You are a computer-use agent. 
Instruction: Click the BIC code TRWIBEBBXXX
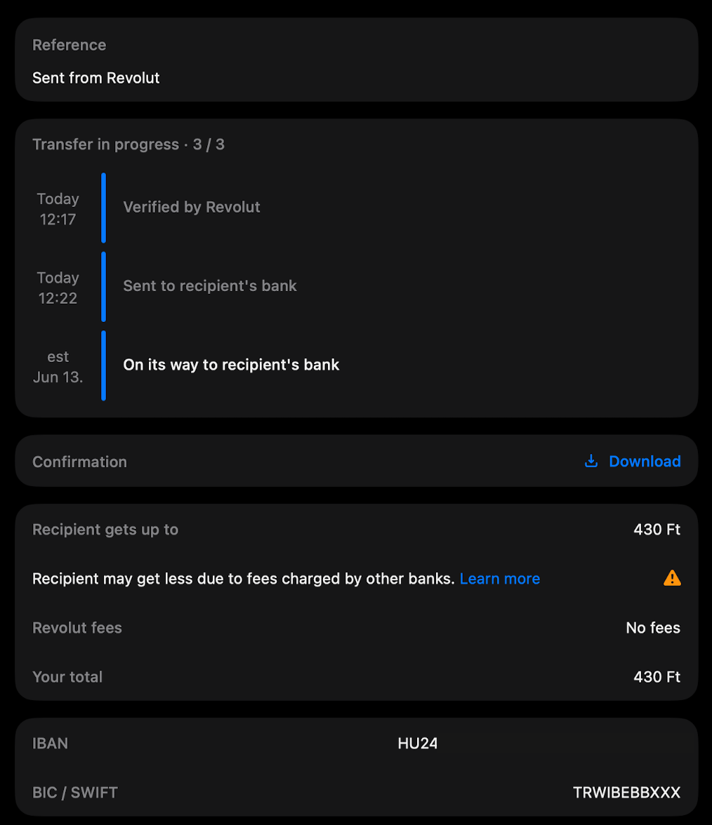(626, 793)
